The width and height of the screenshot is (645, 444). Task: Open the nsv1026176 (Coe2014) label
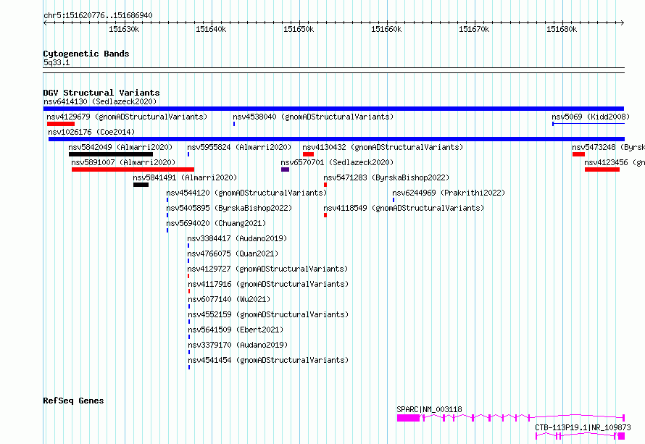[91, 132]
